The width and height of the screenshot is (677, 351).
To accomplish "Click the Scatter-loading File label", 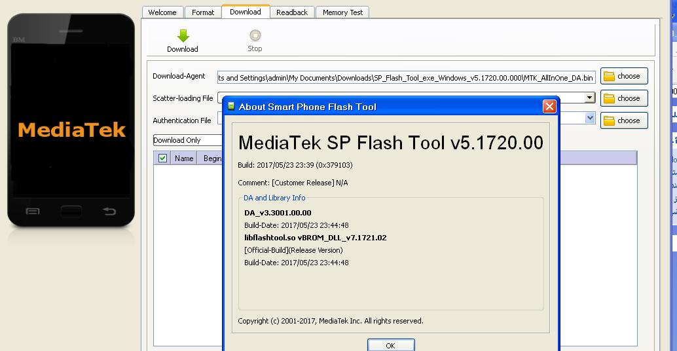I will coord(183,98).
